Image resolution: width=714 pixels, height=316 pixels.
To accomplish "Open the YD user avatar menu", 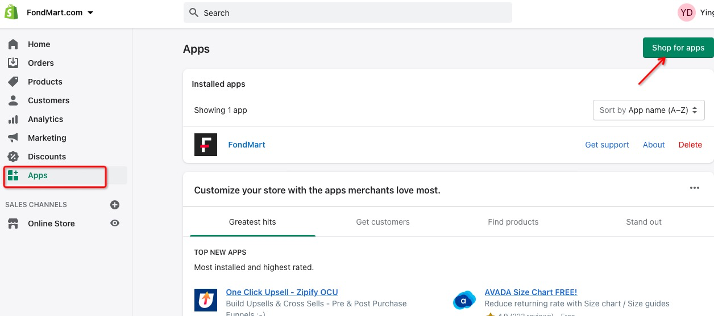I will [x=687, y=12].
